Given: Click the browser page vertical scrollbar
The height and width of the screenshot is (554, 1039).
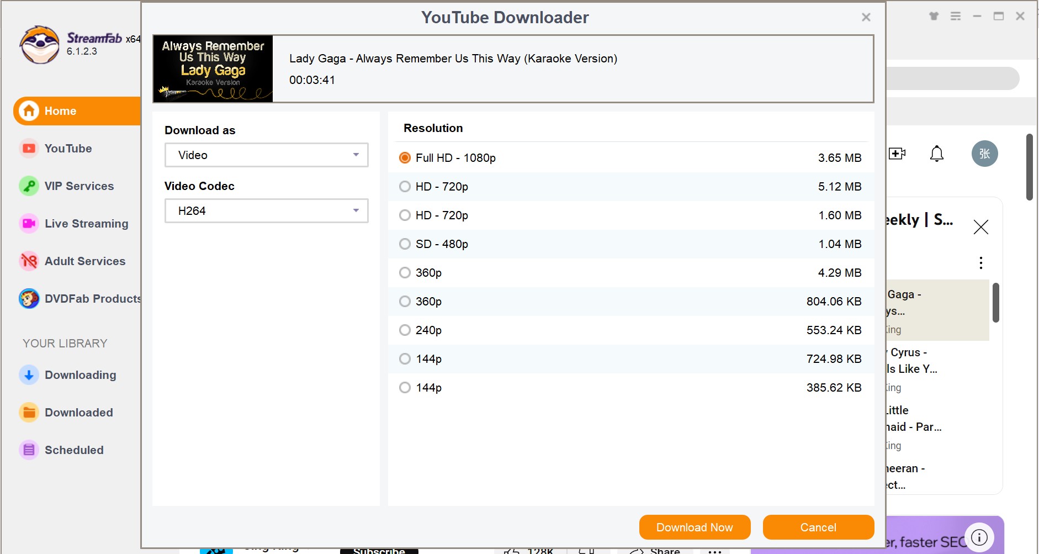Looking at the screenshot, I should 1030,167.
